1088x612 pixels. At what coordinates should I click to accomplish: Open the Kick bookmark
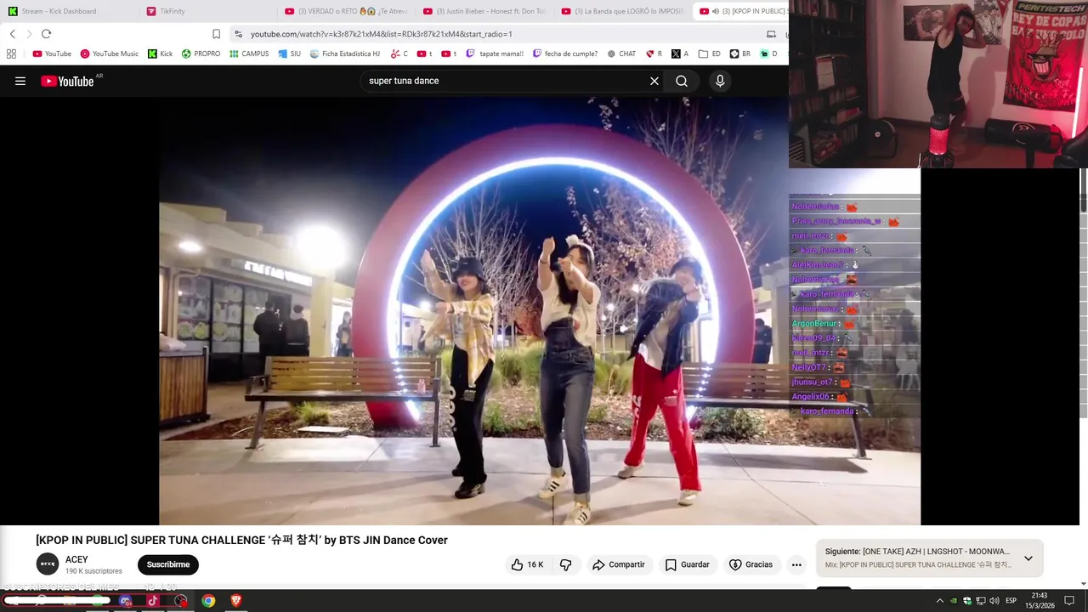[x=160, y=54]
